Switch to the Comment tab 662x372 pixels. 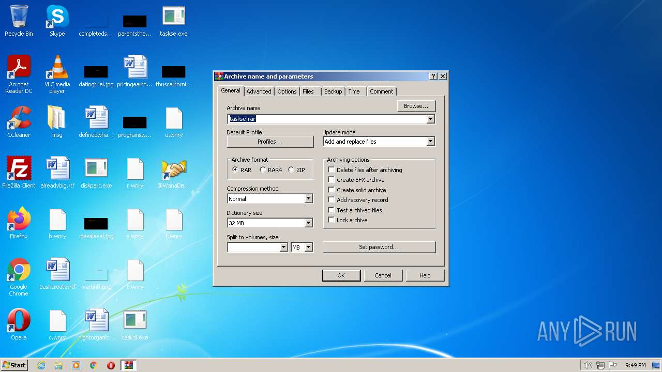point(382,91)
